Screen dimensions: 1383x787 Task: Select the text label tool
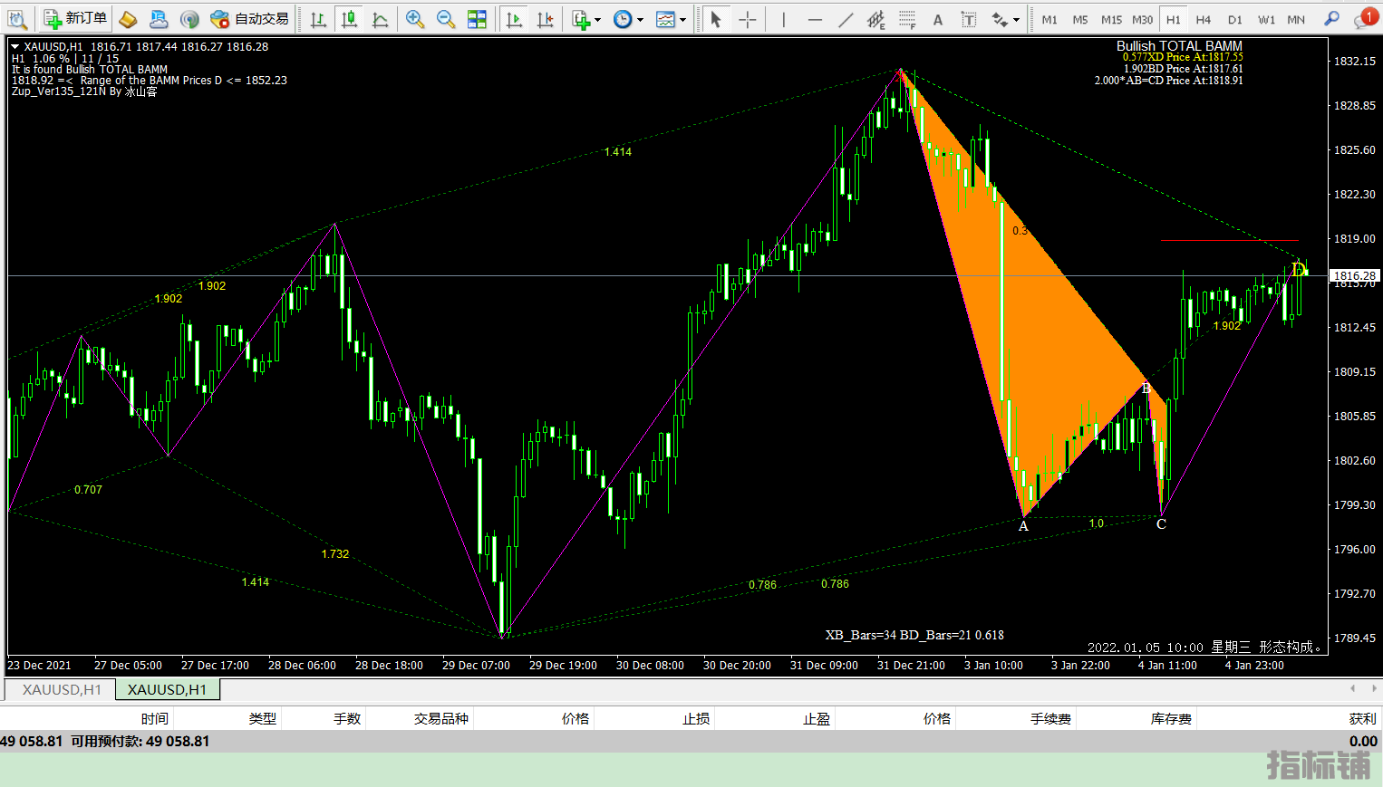pos(969,19)
